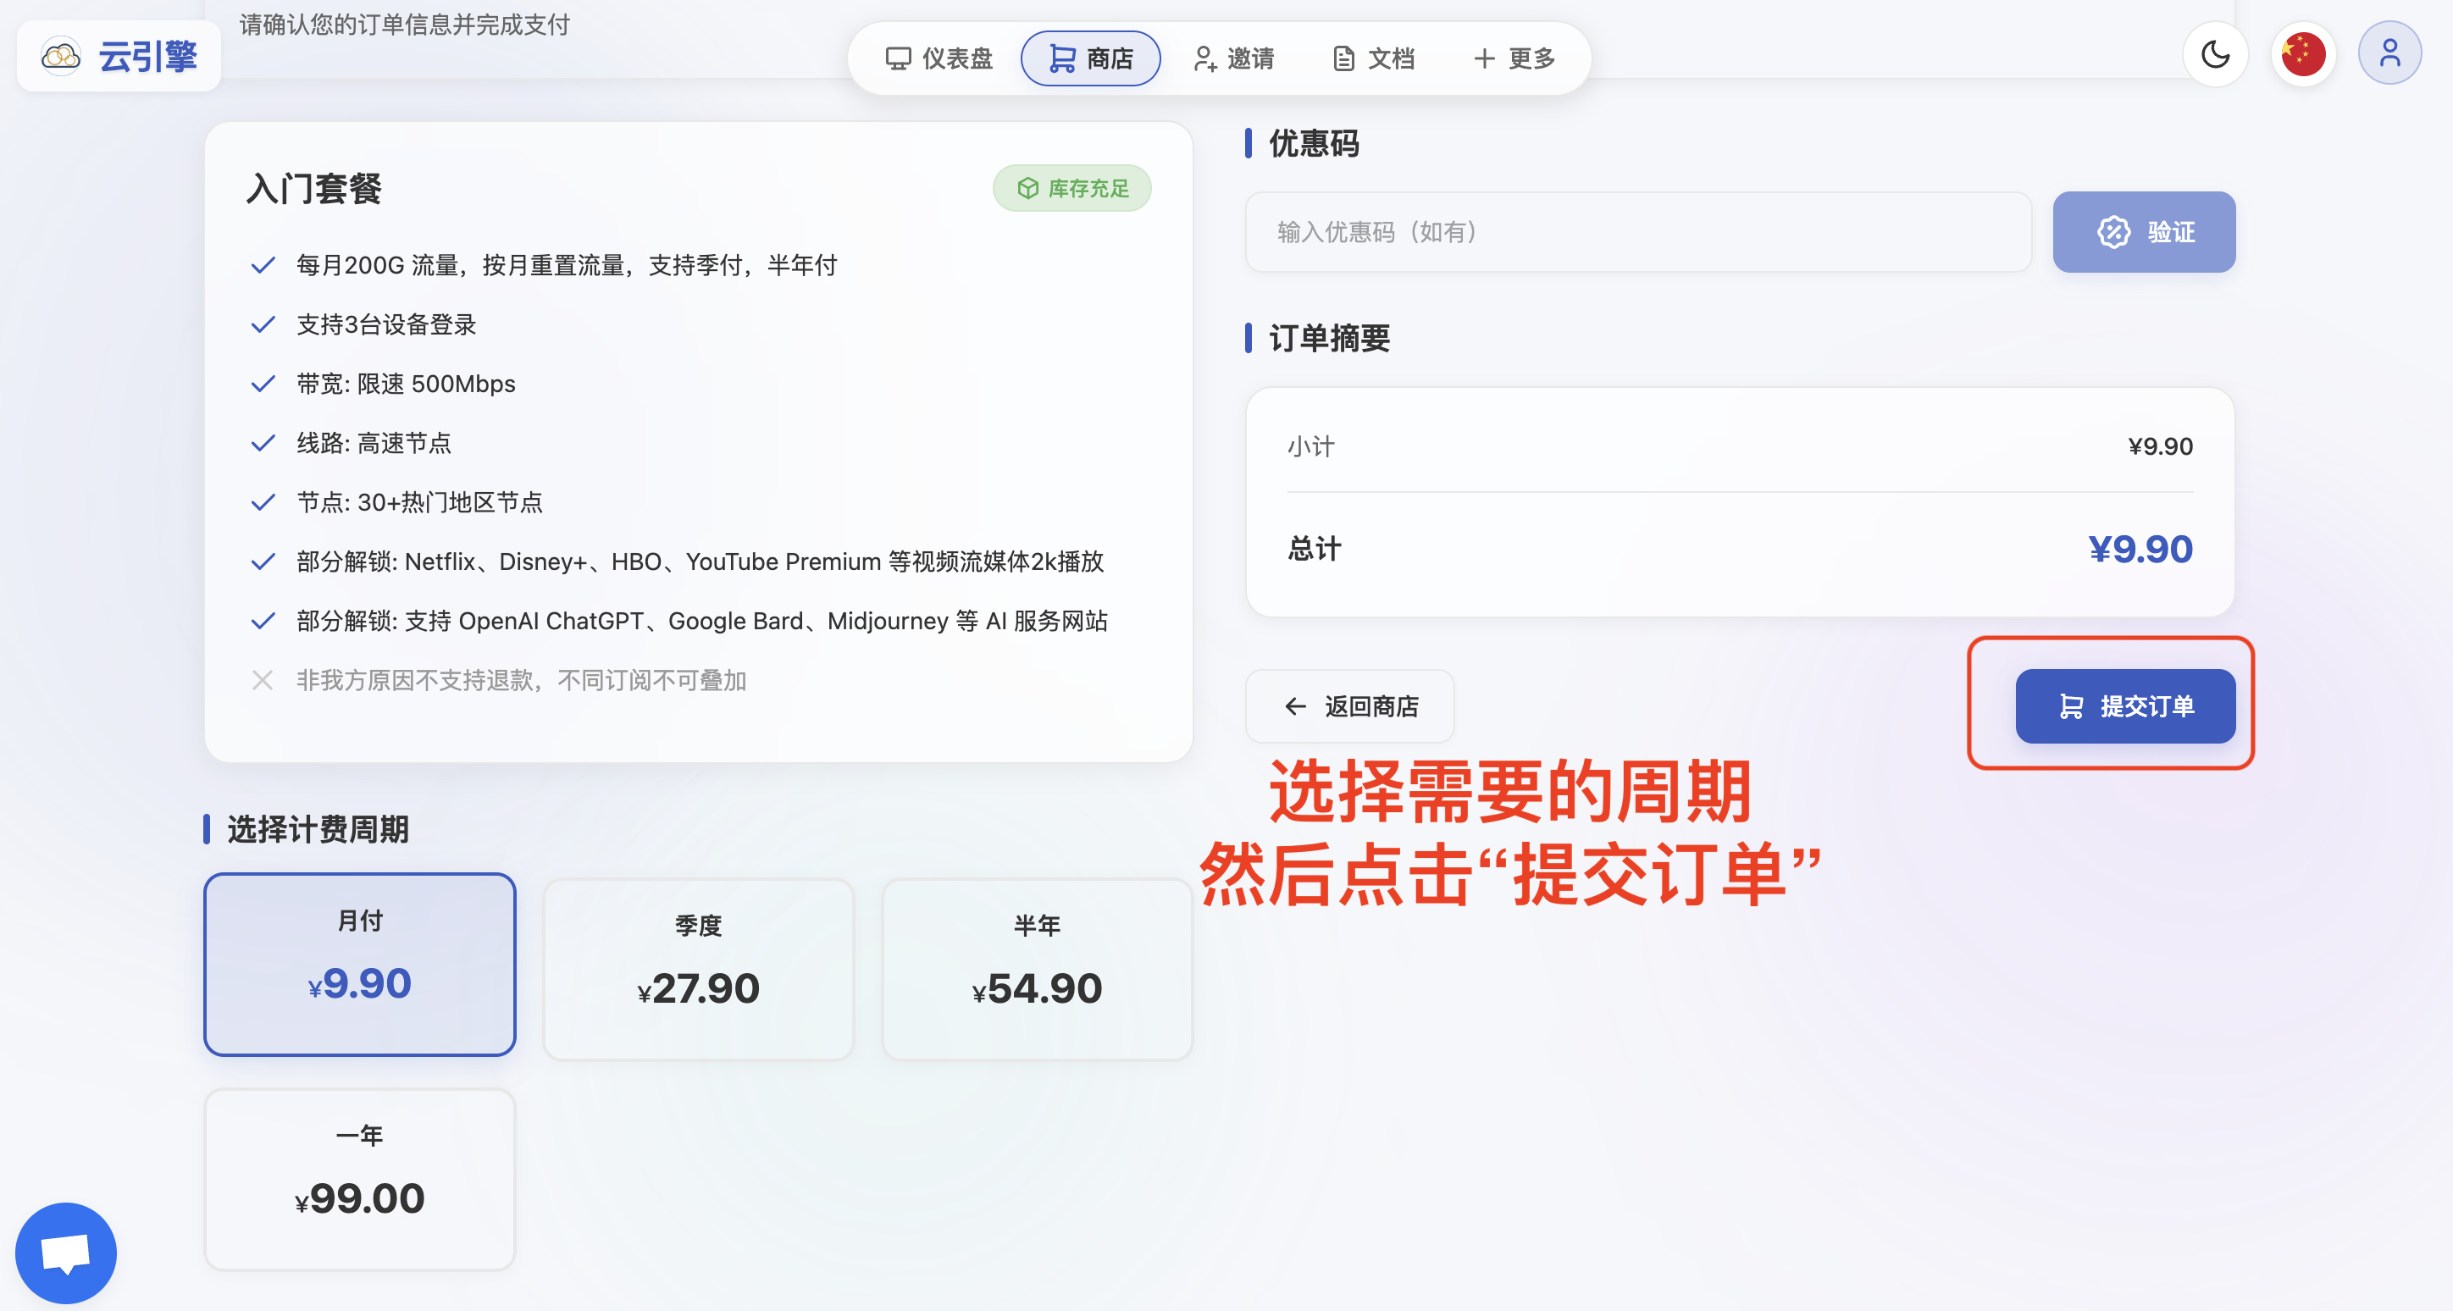Click the ¥9.90 总计 total amount
2453x1311 pixels.
pyautogui.click(x=2140, y=550)
